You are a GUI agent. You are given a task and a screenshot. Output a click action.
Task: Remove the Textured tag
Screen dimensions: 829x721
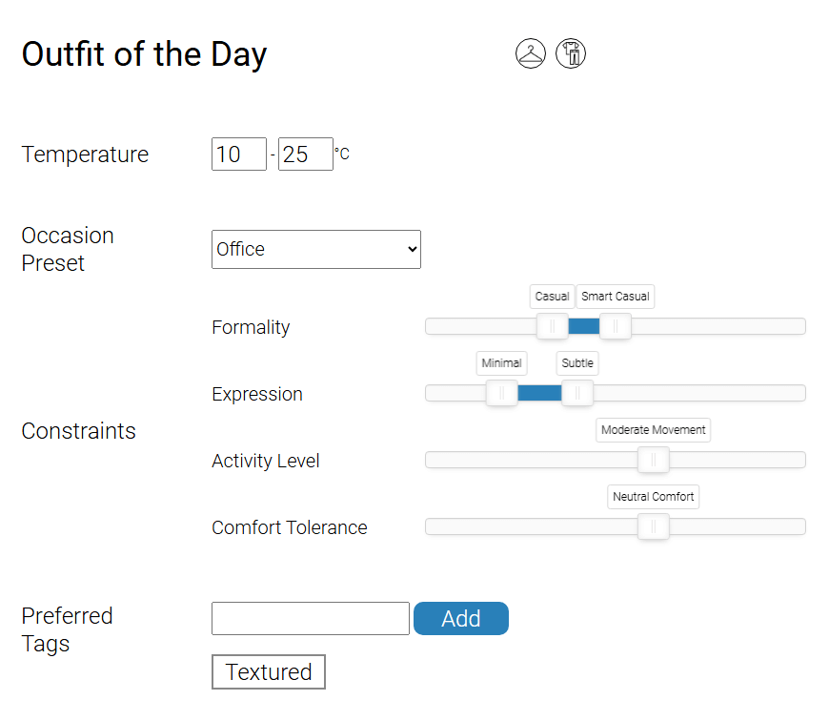click(x=268, y=671)
